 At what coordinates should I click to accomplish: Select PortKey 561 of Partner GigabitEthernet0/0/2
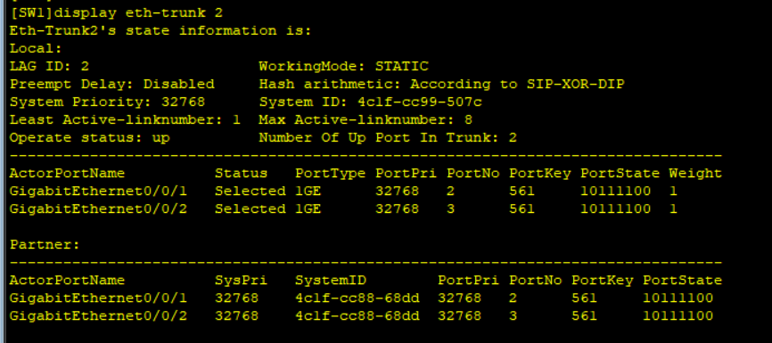[585, 315]
